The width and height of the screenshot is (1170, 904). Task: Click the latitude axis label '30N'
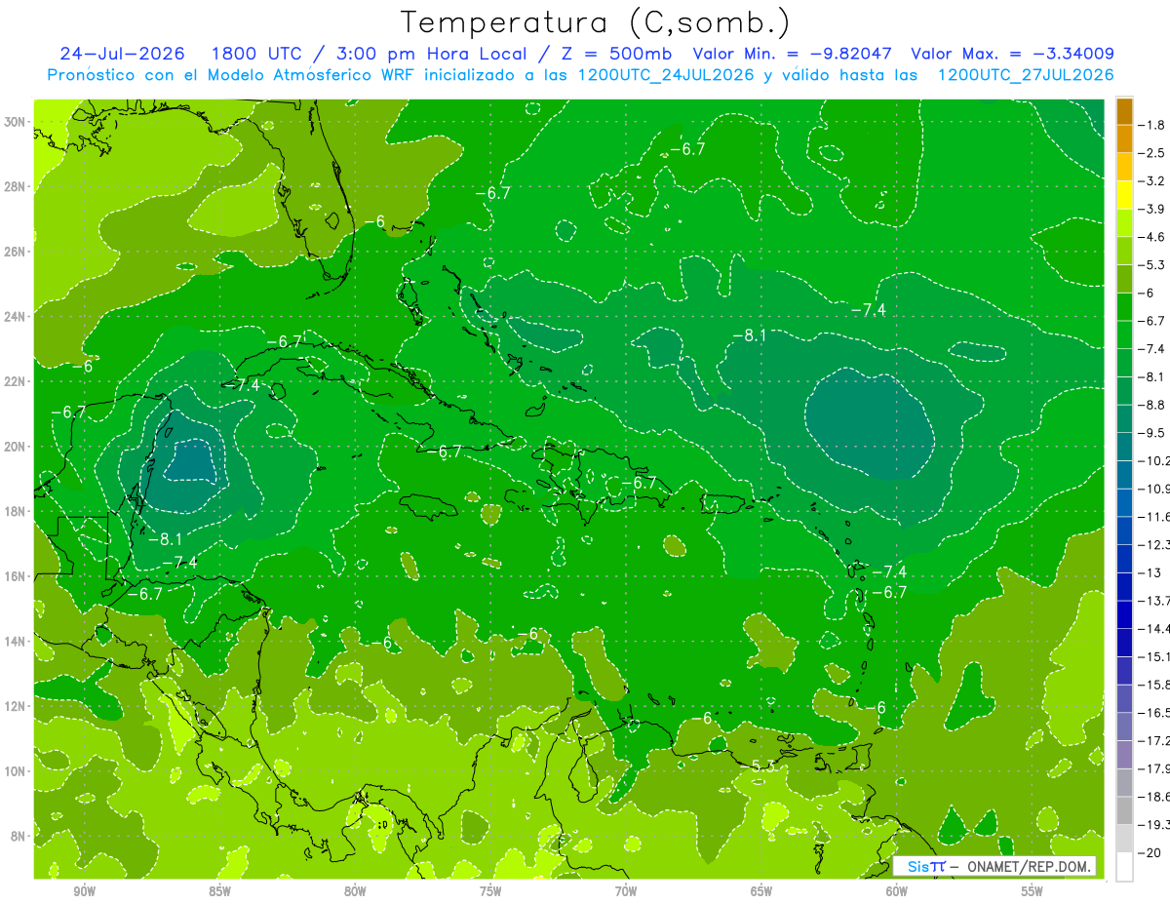coord(16,122)
